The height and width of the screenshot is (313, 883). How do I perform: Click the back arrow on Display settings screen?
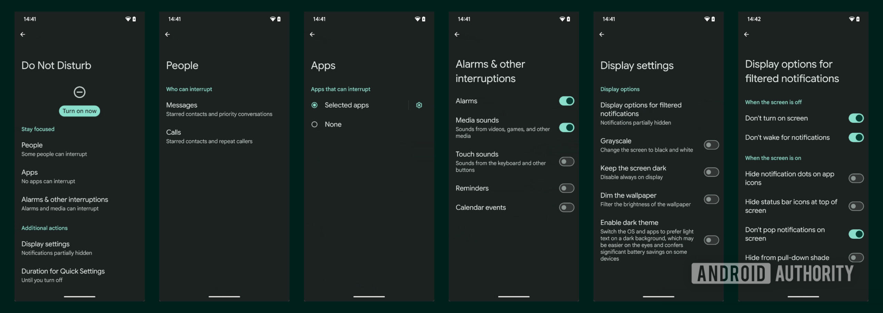602,34
